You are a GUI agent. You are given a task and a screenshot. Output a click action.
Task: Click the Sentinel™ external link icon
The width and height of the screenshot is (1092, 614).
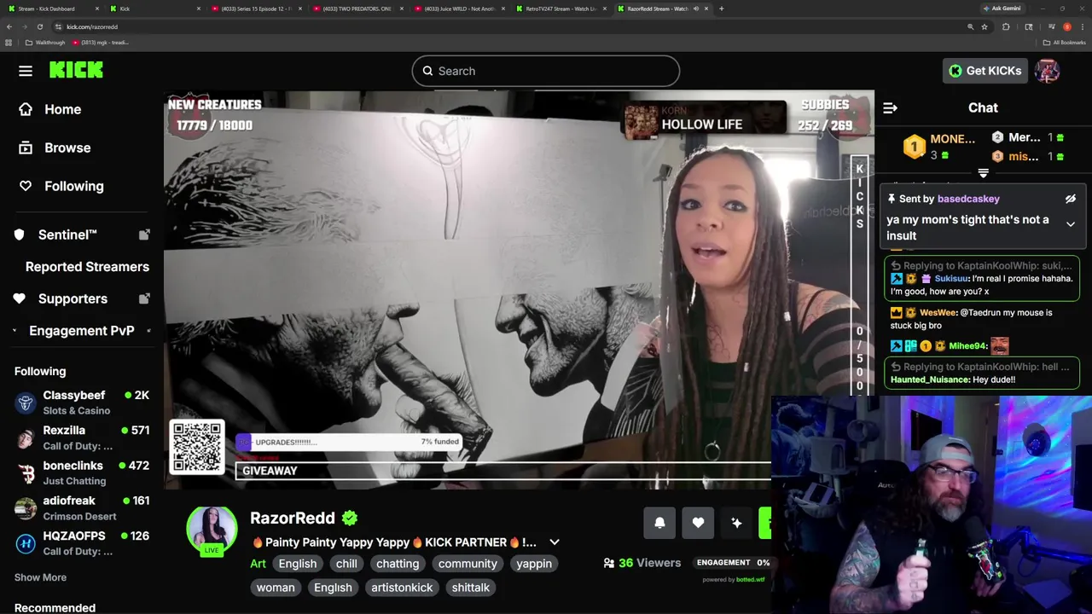click(x=144, y=235)
